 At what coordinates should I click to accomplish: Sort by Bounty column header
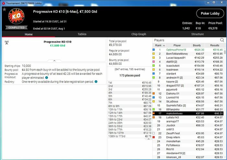pyautogui.click(x=197, y=46)
